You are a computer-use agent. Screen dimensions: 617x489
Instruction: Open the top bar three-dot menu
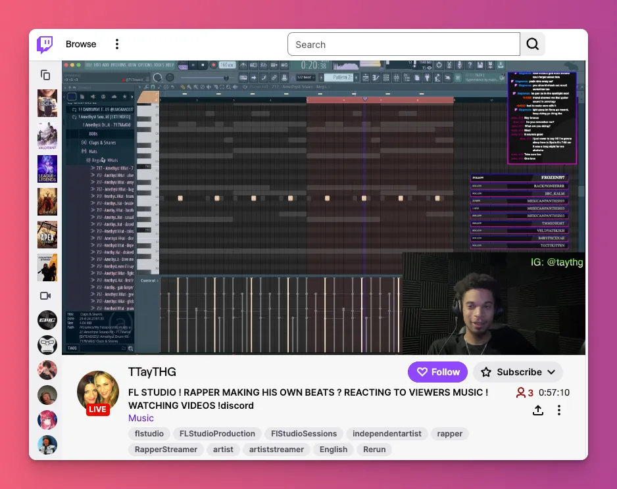pyautogui.click(x=117, y=44)
